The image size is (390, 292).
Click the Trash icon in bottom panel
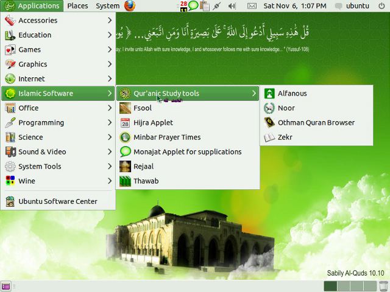pyautogui.click(x=383, y=287)
